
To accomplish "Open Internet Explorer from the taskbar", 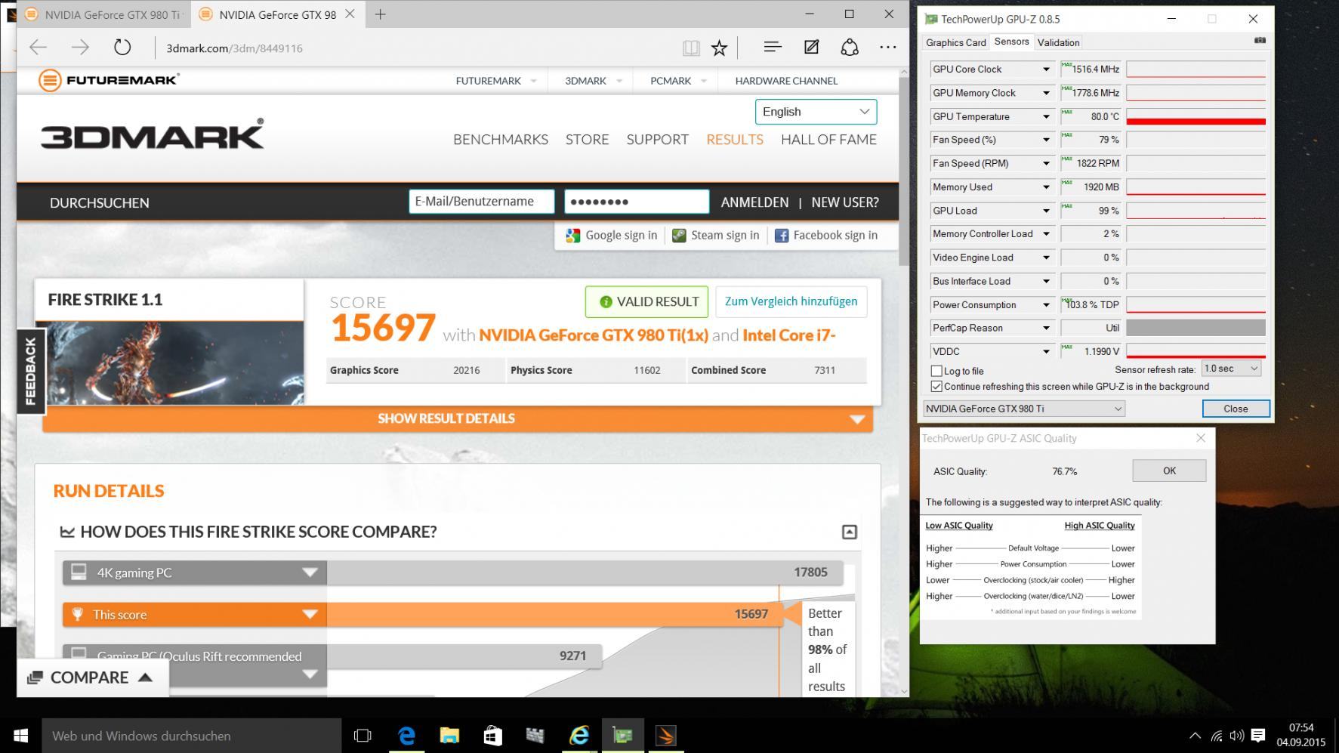I will point(579,736).
